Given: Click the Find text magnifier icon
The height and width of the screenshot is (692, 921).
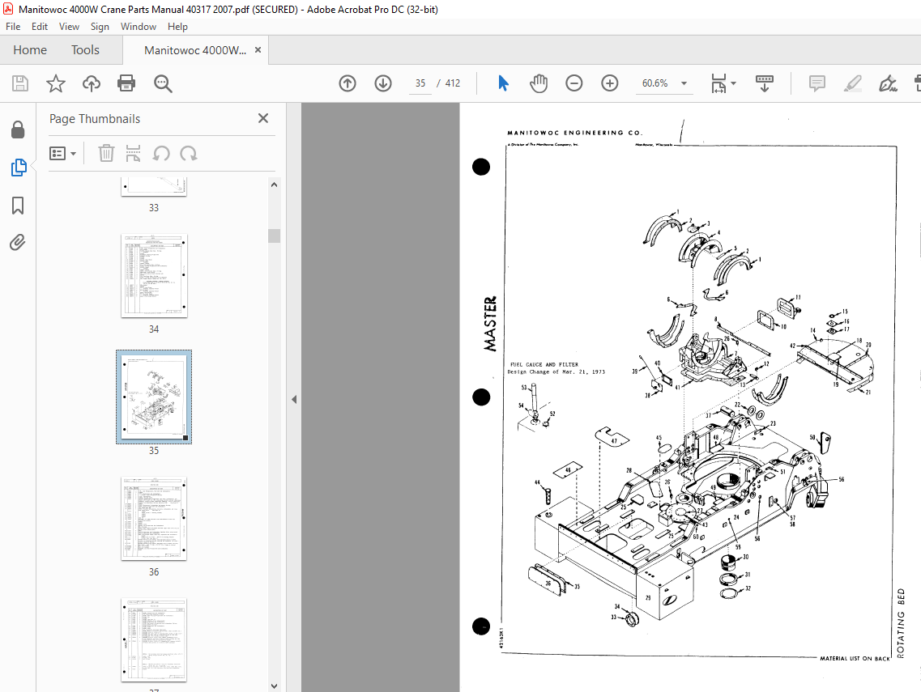Looking at the screenshot, I should pyautogui.click(x=163, y=83).
